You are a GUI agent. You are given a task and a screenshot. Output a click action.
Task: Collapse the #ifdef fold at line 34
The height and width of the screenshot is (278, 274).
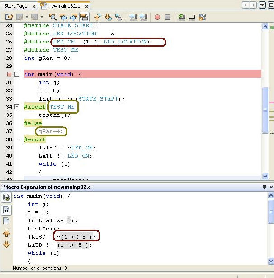click(x=17, y=107)
